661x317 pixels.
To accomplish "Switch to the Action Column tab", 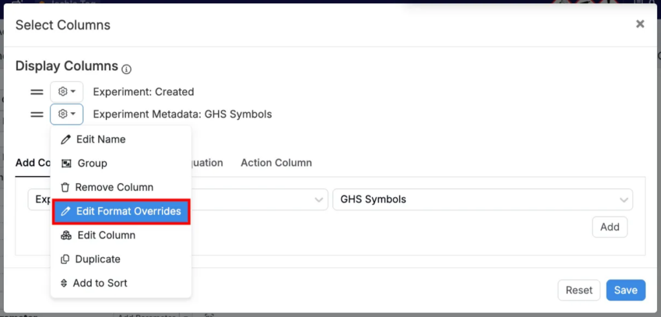I will point(276,163).
